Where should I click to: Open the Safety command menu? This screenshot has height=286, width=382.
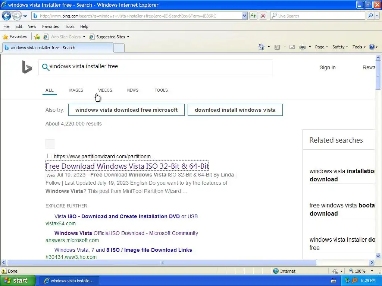(340, 47)
